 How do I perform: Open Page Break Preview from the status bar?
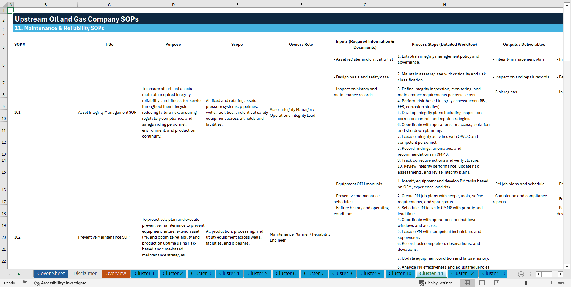[496, 283]
